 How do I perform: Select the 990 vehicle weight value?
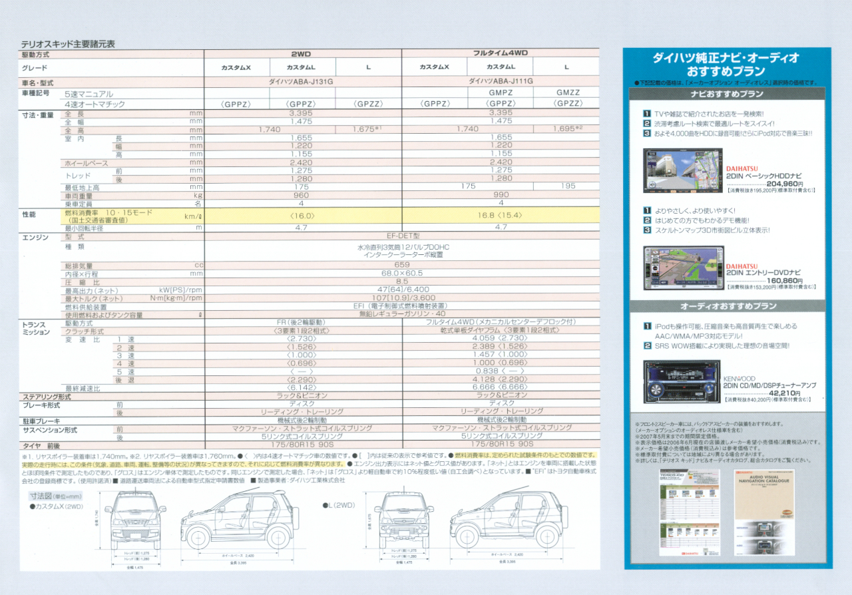[x=501, y=195]
